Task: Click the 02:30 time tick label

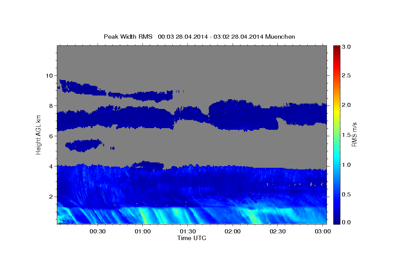Action: [277, 232]
